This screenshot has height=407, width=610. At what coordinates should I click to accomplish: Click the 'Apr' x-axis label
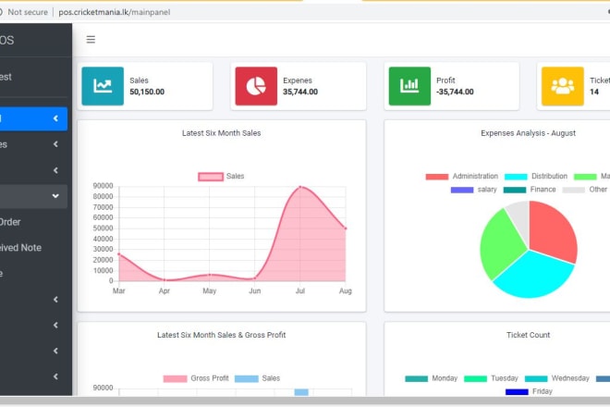[x=165, y=291]
